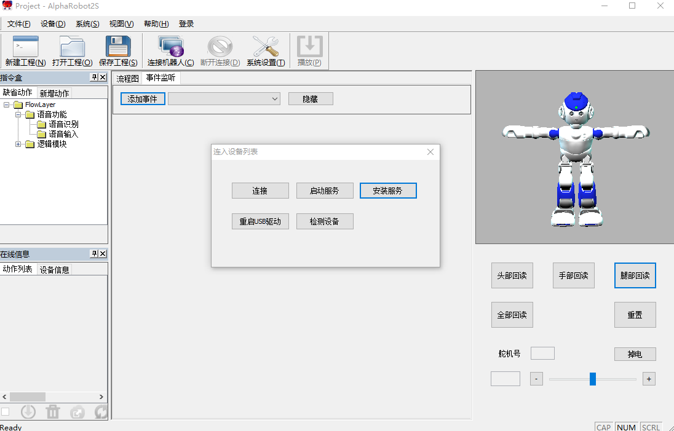Pin the 指令盒 panel

point(94,77)
